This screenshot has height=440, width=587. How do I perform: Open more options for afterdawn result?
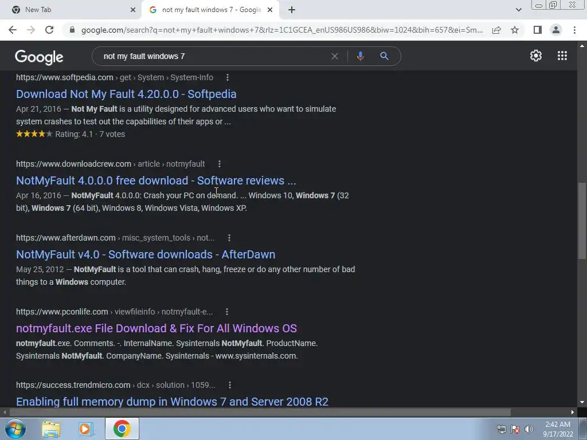click(x=229, y=238)
